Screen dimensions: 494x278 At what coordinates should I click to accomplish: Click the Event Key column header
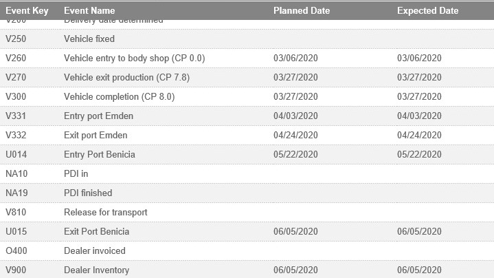click(x=26, y=11)
